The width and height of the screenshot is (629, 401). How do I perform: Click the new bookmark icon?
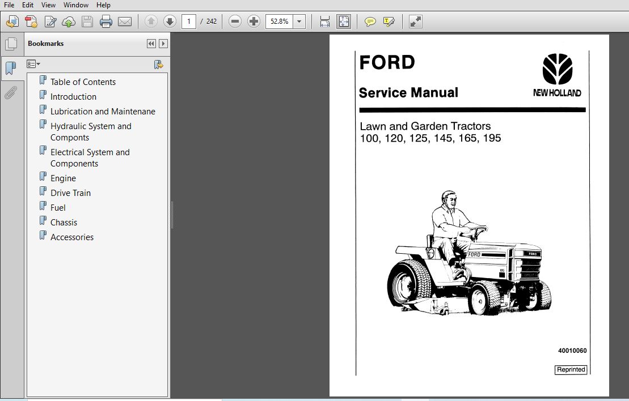(159, 65)
